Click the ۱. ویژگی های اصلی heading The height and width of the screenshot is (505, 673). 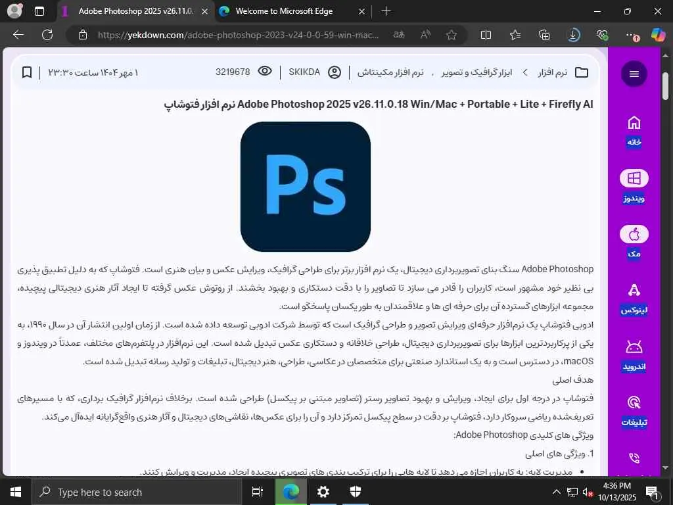pos(559,454)
